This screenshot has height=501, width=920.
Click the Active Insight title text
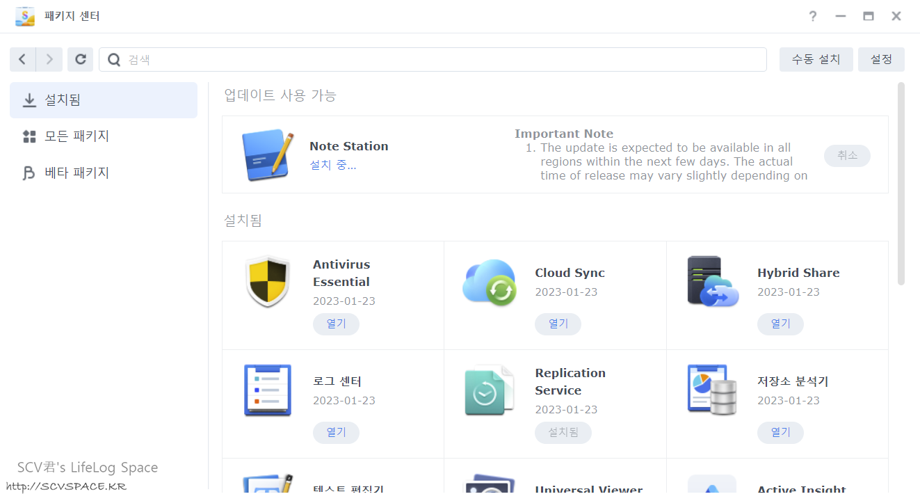pyautogui.click(x=802, y=491)
